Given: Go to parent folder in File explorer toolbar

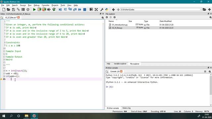Looking at the screenshot, I should pyautogui.click(x=115, y=17).
